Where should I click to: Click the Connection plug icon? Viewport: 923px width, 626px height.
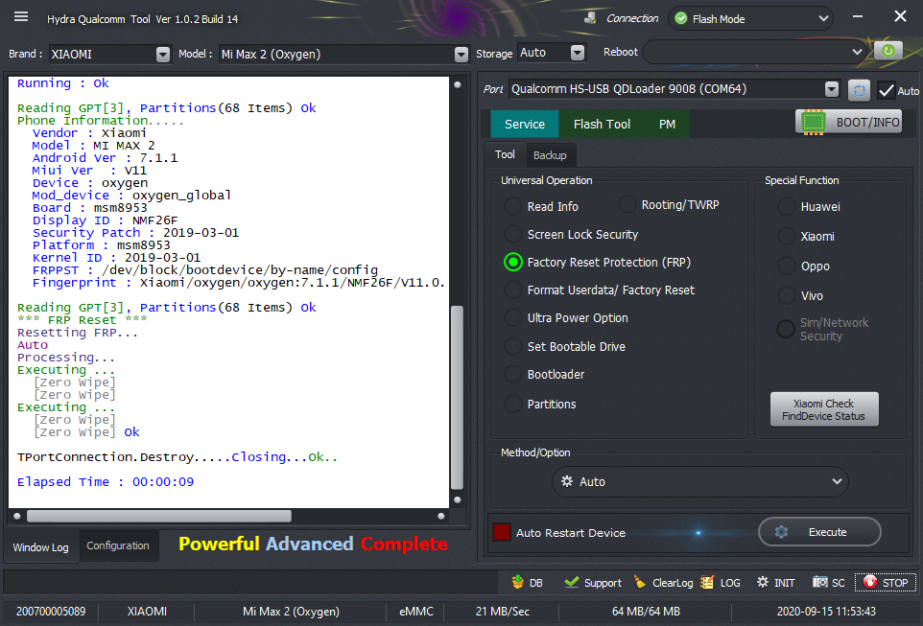590,18
